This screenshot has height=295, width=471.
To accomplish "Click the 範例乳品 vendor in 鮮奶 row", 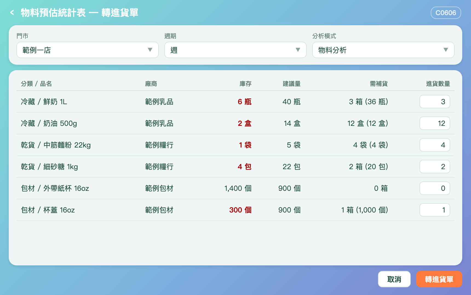I will pos(159,102).
